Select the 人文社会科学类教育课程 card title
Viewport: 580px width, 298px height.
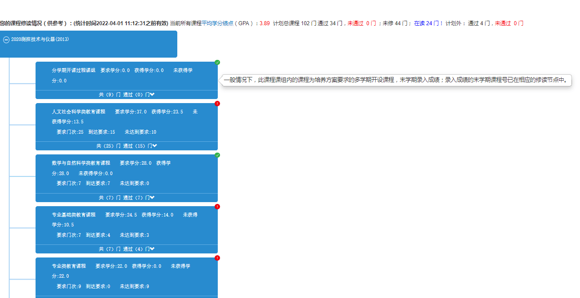(x=78, y=112)
